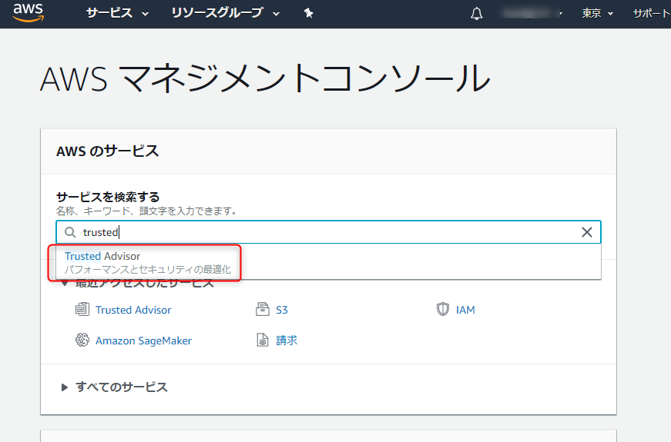Viewport: 671px width, 442px height.
Task: Click the 請求 billing document icon
Action: [x=263, y=340]
